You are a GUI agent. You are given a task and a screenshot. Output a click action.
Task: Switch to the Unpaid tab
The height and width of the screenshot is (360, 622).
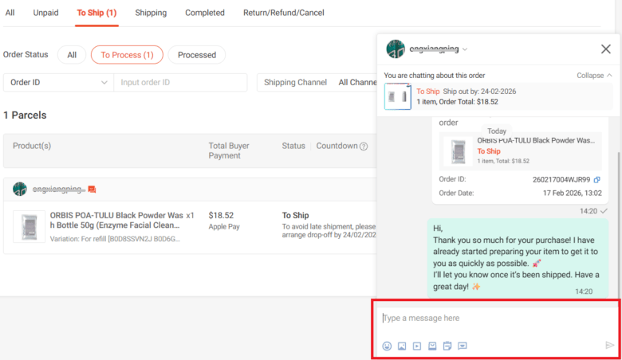(45, 13)
